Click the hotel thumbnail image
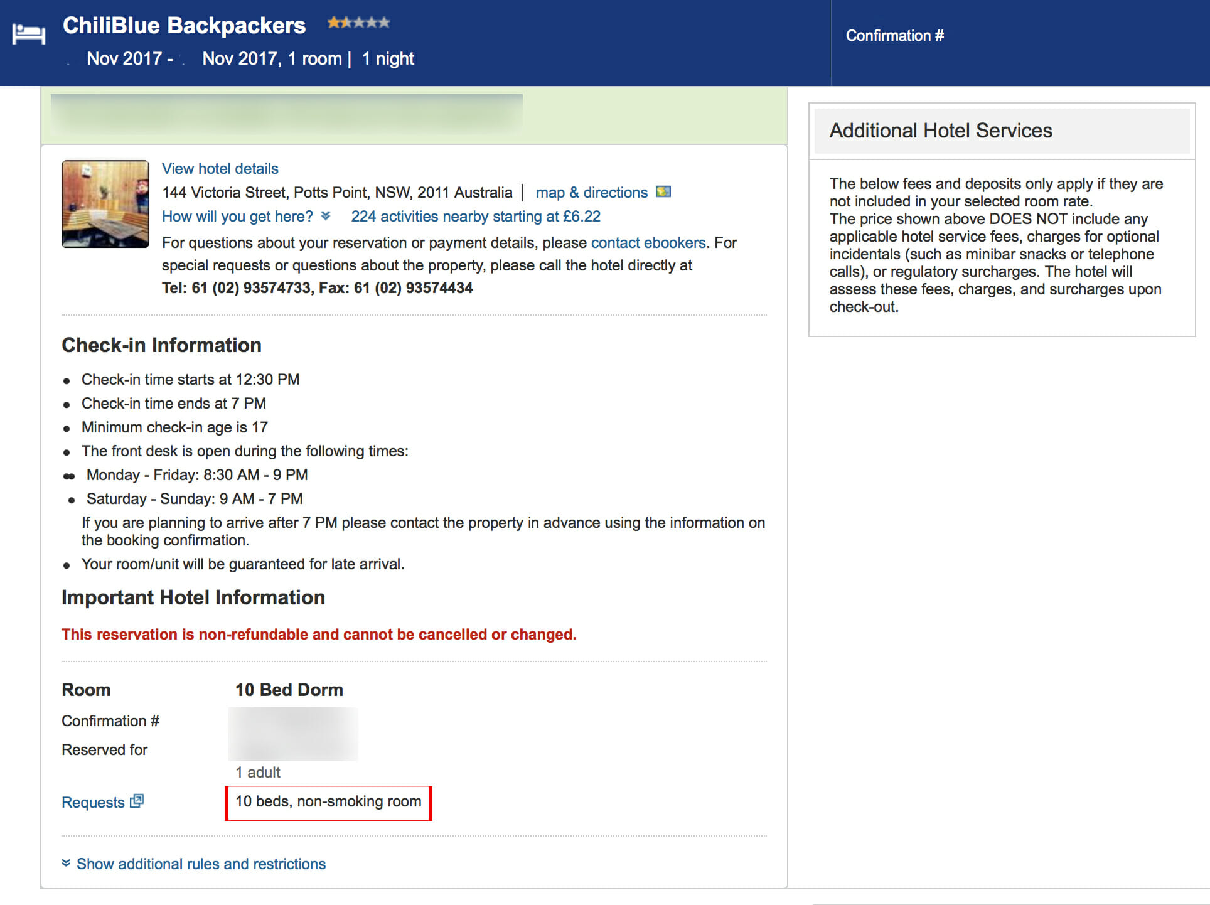 [x=105, y=205]
